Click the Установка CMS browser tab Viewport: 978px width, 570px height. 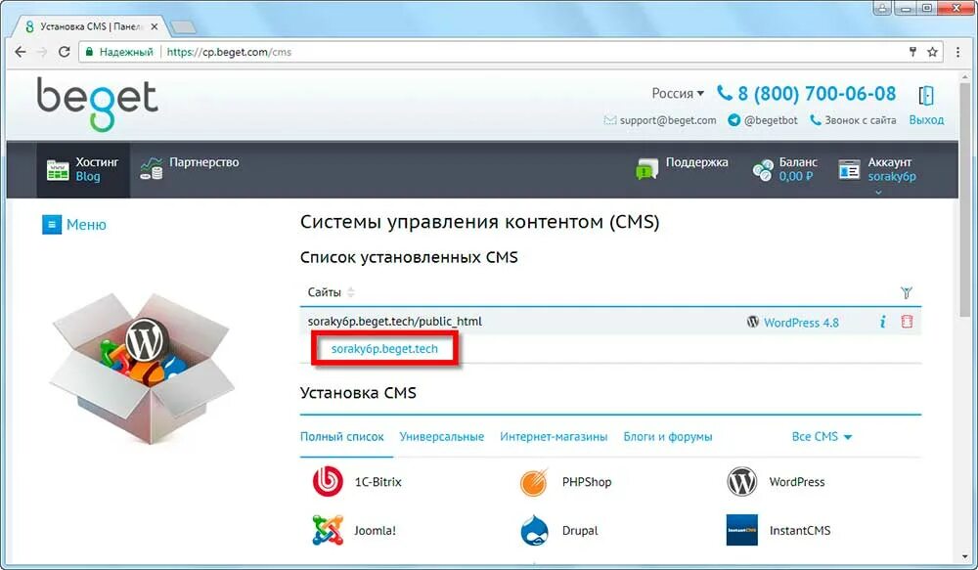(x=91, y=26)
